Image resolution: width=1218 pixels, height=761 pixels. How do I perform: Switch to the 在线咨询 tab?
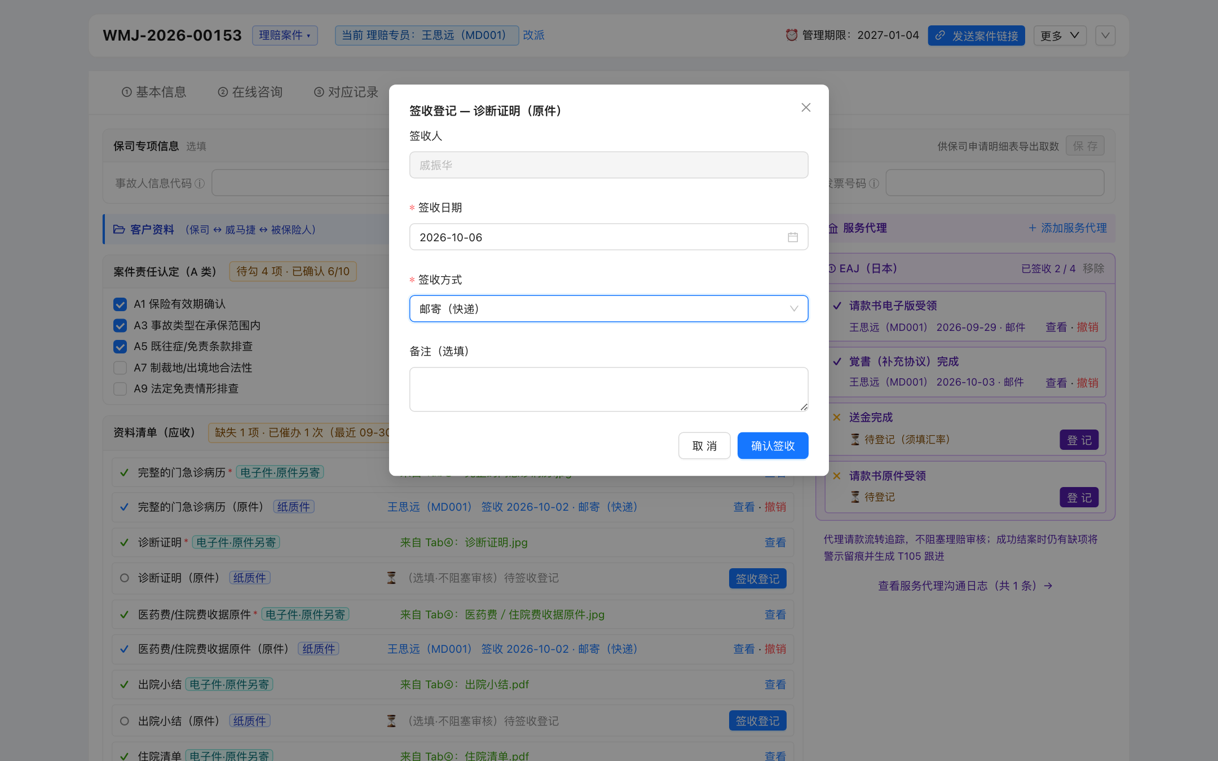coord(250,92)
